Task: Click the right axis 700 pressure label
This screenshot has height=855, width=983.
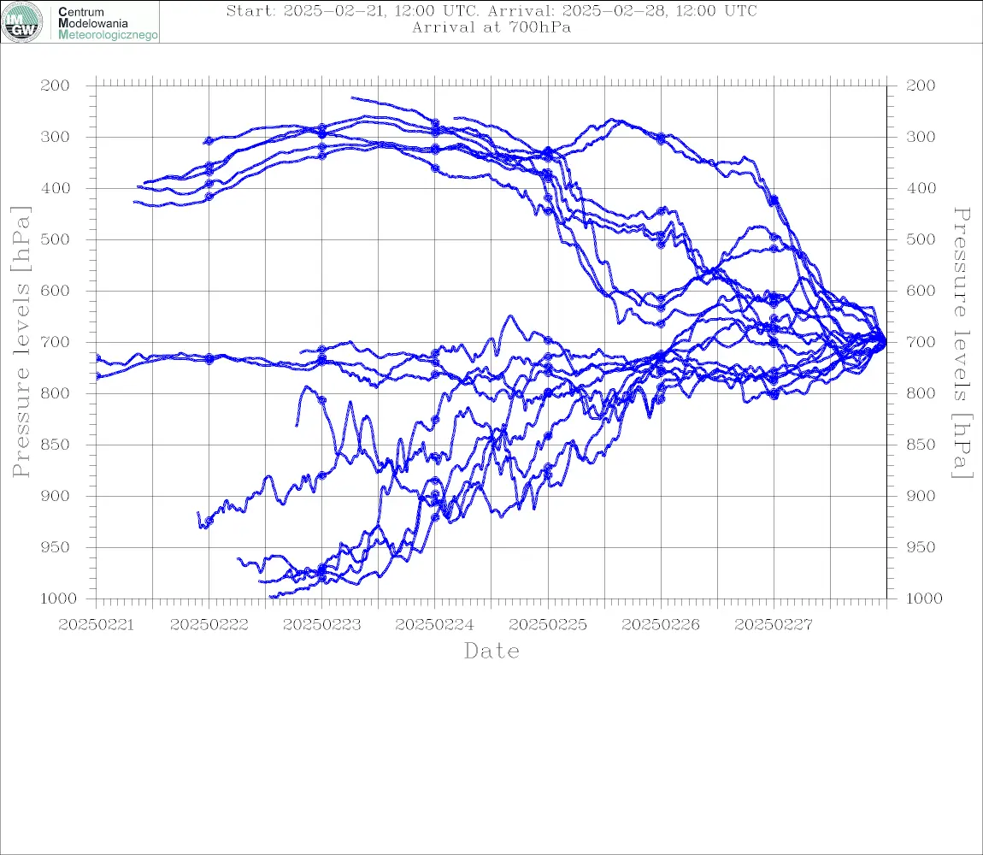Action: tap(921, 342)
